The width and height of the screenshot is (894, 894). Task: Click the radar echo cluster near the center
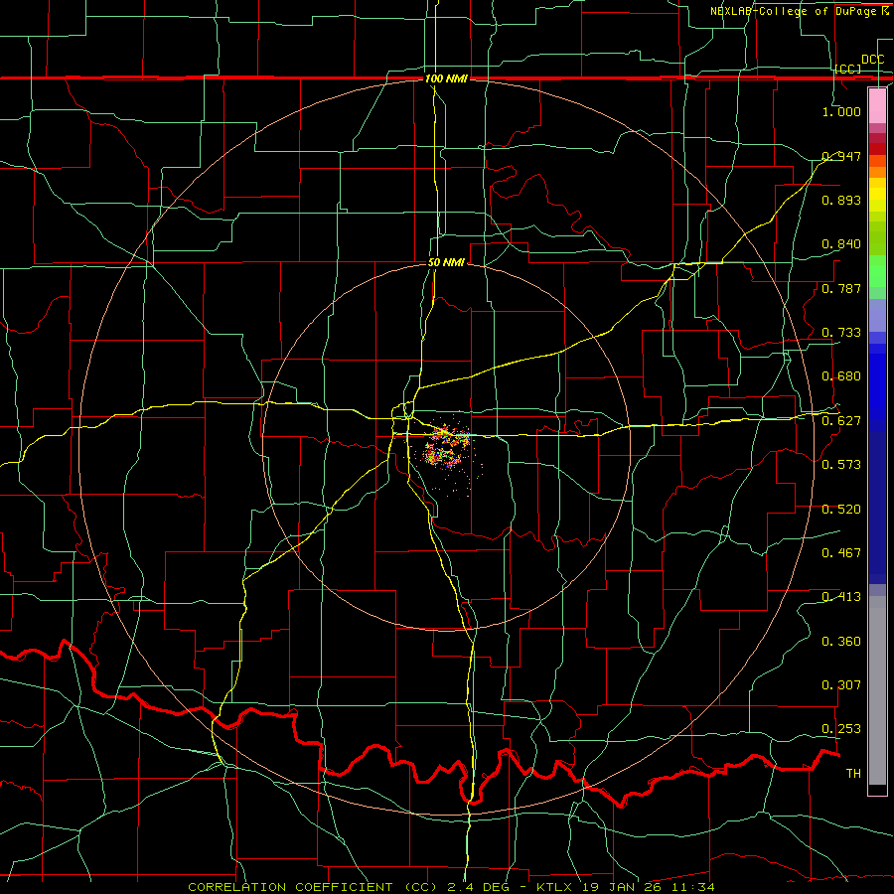[446, 449]
